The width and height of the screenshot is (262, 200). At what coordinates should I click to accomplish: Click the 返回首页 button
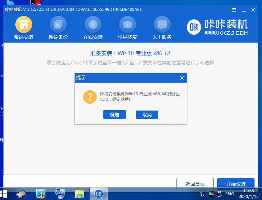(x=195, y=184)
